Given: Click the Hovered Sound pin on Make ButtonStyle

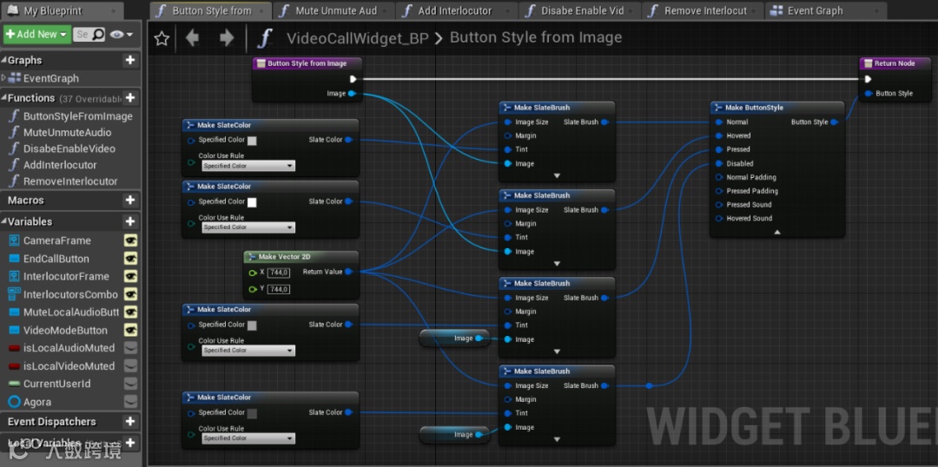Looking at the screenshot, I should pos(719,218).
